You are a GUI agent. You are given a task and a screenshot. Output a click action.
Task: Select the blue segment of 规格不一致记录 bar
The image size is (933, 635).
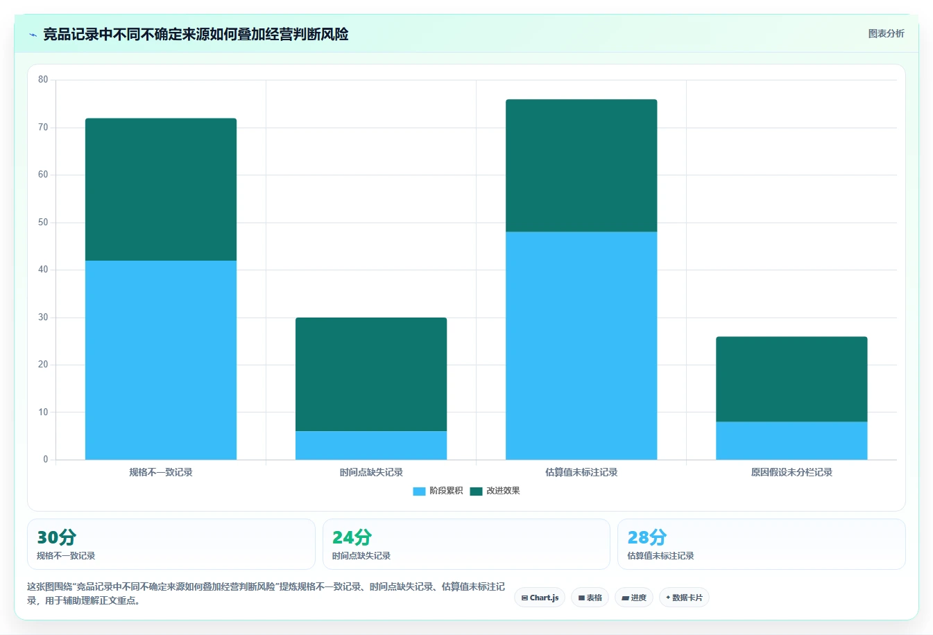coord(161,360)
